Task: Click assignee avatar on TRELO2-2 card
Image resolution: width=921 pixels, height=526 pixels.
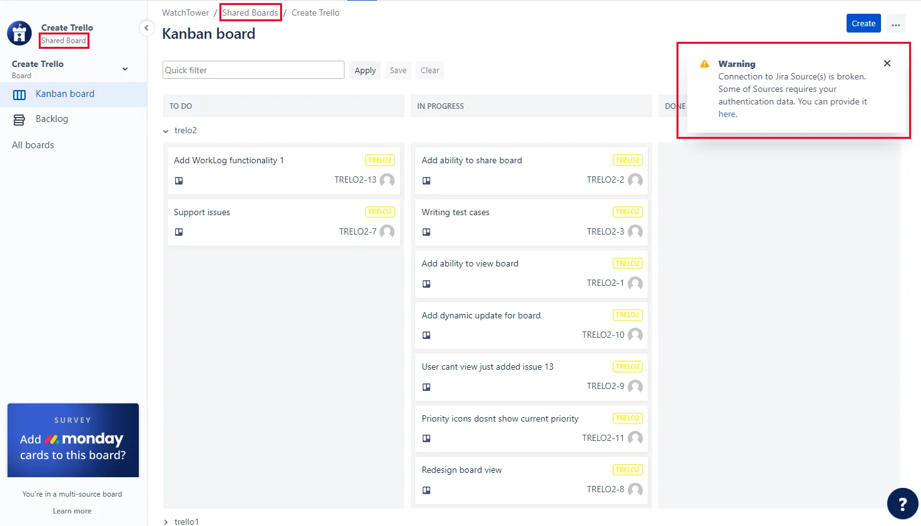Action: pos(635,180)
